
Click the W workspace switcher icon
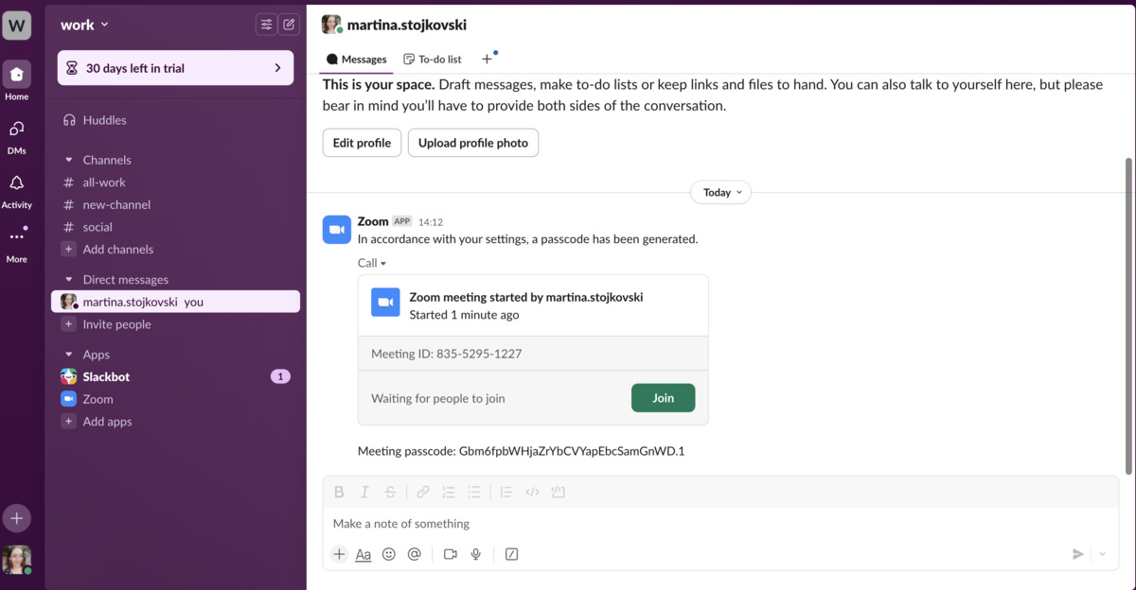[16, 26]
